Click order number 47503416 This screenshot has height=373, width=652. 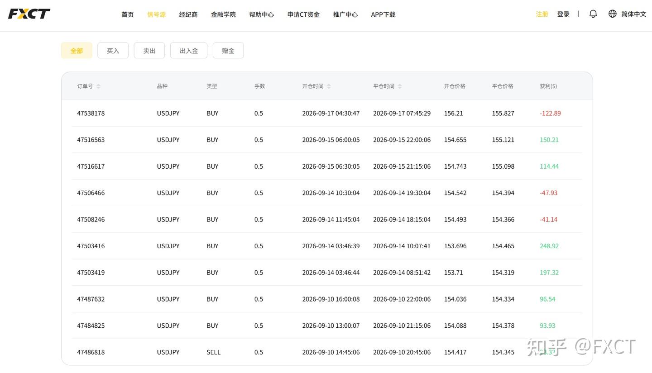click(91, 246)
